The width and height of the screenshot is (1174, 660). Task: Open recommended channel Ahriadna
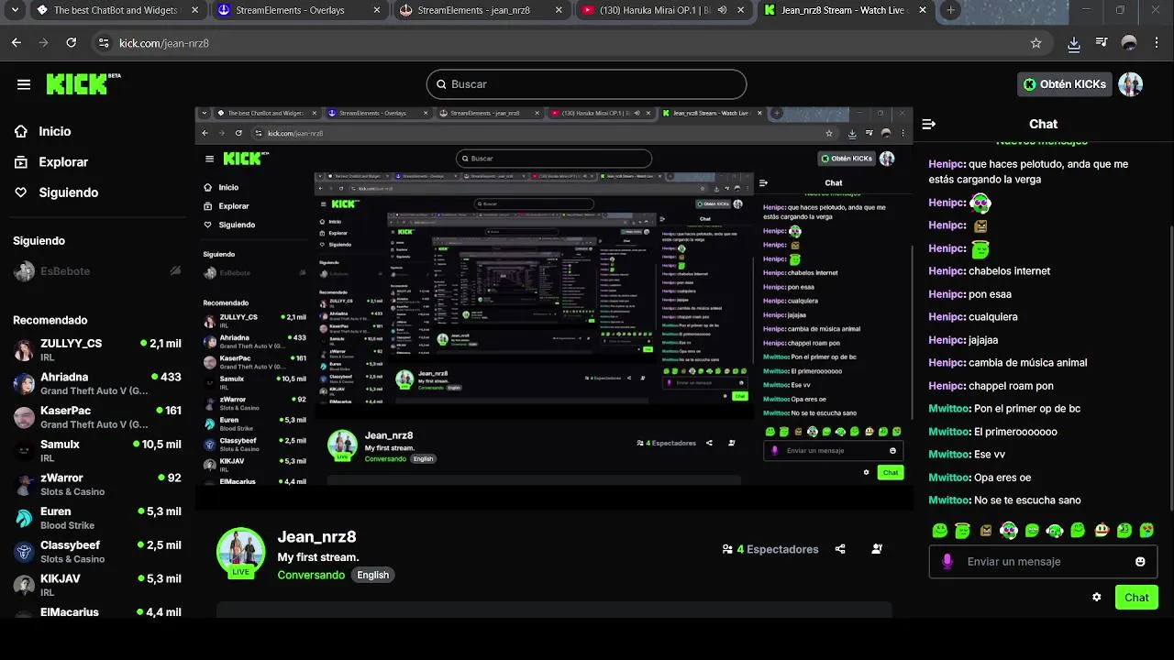coord(97,383)
